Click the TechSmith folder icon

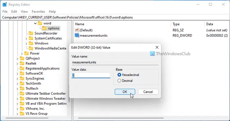[22, 83]
